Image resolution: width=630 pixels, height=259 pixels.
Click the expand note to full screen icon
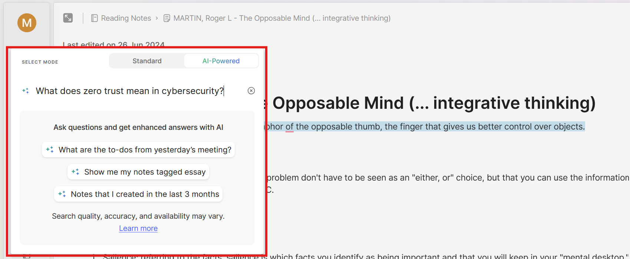tap(68, 18)
